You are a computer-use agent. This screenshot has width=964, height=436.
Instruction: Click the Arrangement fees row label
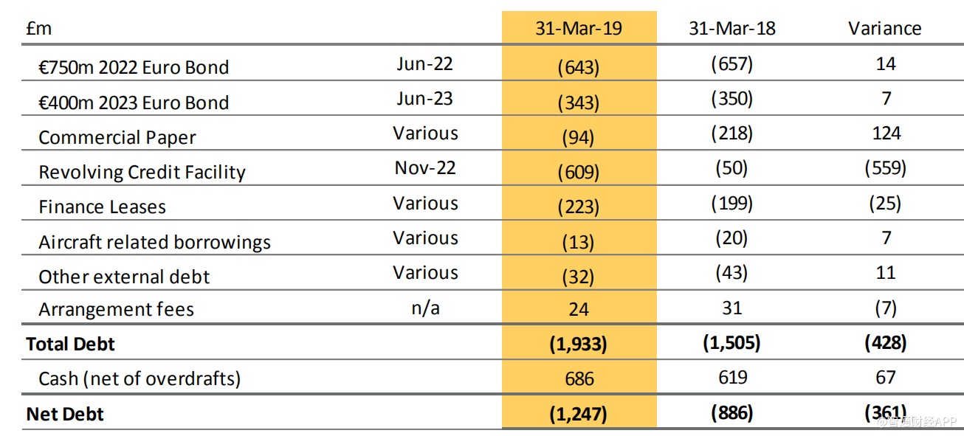[x=116, y=309]
